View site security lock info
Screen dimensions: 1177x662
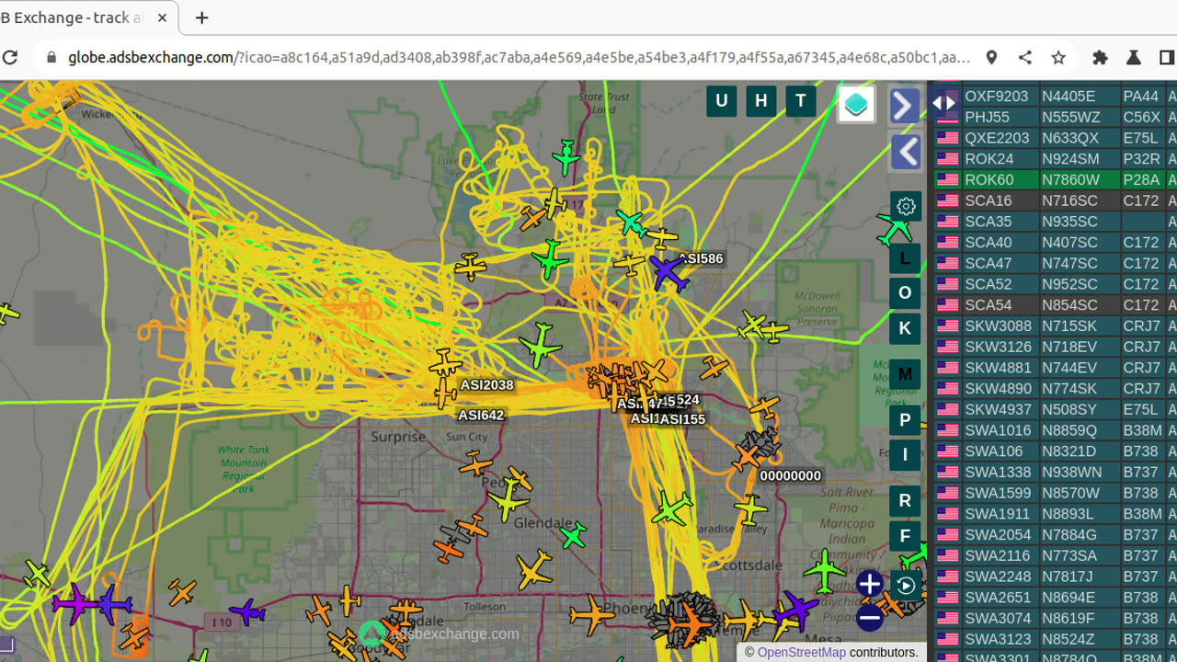51,57
